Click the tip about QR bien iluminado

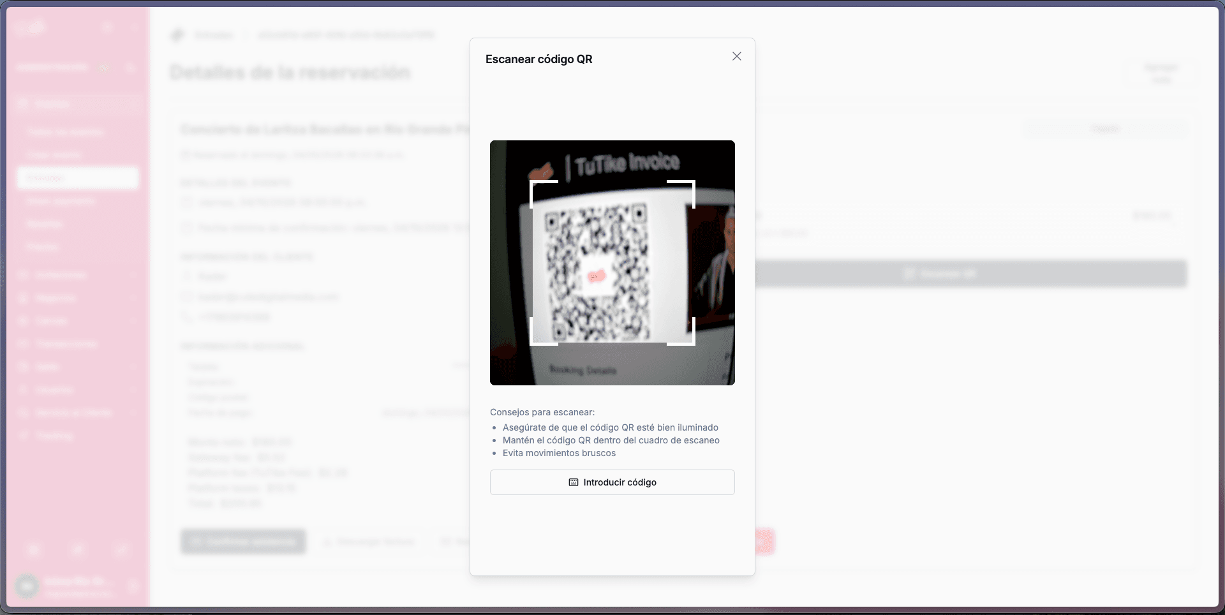point(611,427)
